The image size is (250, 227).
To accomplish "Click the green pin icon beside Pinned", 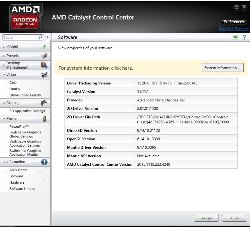I will 44,46.
